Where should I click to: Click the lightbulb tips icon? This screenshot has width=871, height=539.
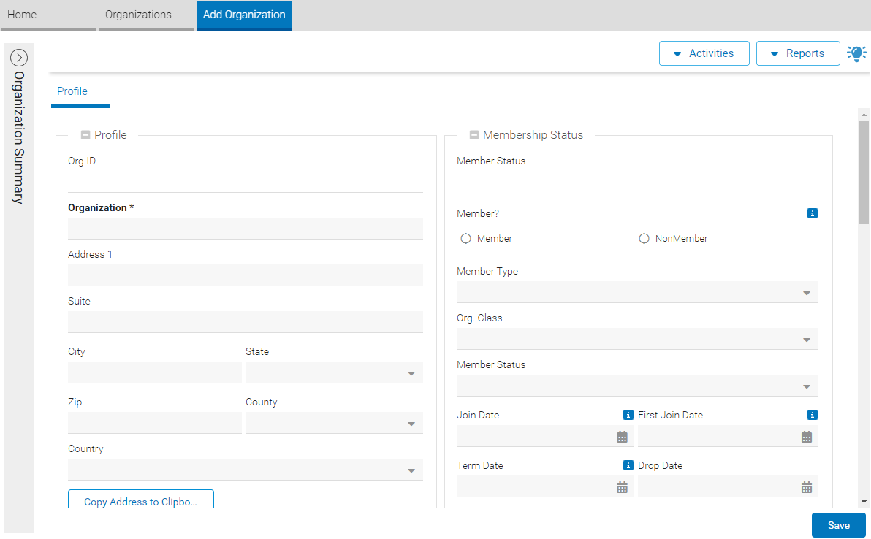click(x=856, y=53)
